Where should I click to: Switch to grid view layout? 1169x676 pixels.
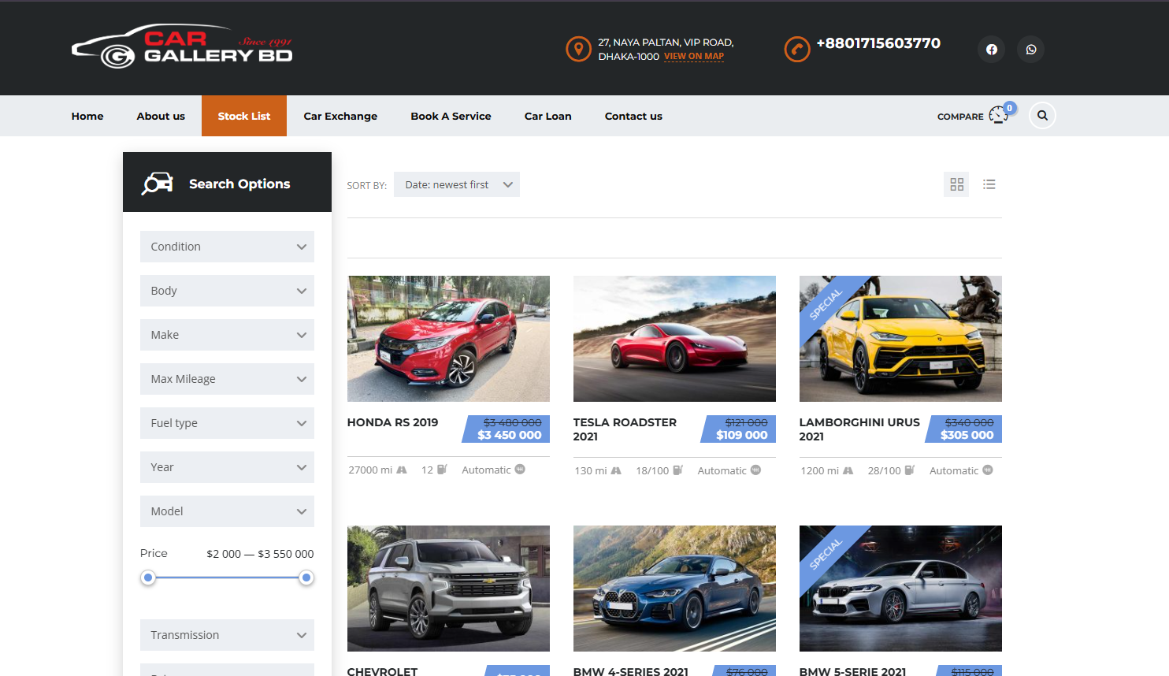[x=957, y=184]
